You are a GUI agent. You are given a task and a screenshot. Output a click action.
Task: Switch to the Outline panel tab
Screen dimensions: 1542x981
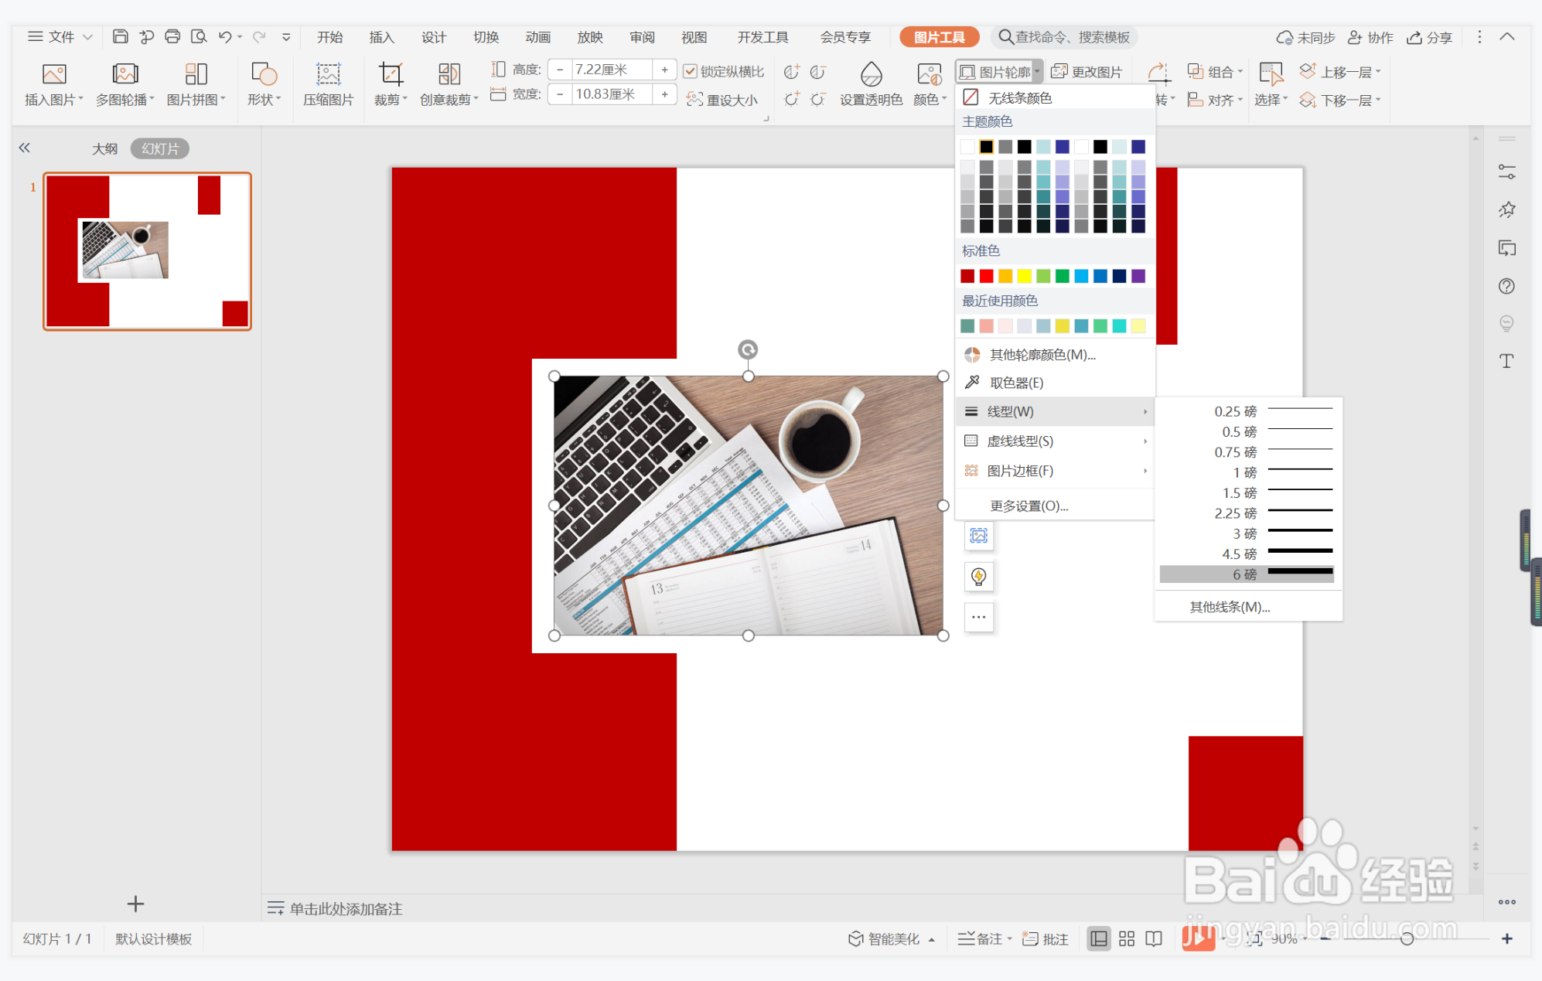pyautogui.click(x=104, y=148)
